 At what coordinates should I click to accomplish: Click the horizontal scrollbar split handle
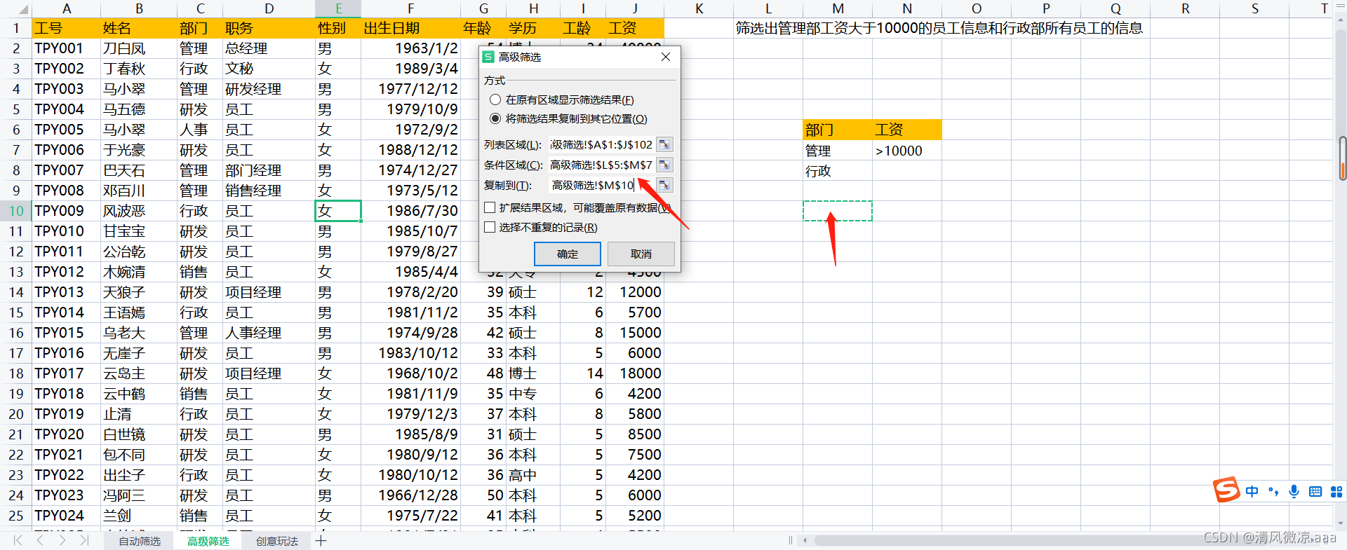click(x=791, y=540)
